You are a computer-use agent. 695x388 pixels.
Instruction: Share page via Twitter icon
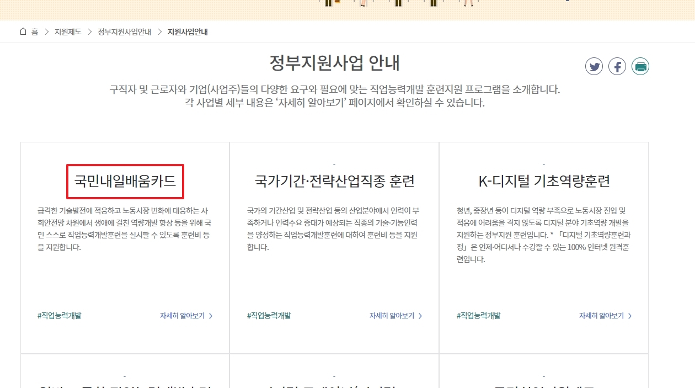pos(594,67)
